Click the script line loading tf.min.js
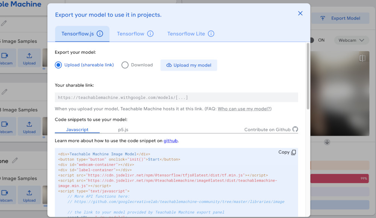Screen dimensions: 376x218 pos(163,175)
